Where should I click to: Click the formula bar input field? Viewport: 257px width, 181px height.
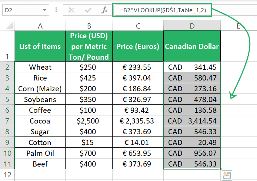click(185, 10)
